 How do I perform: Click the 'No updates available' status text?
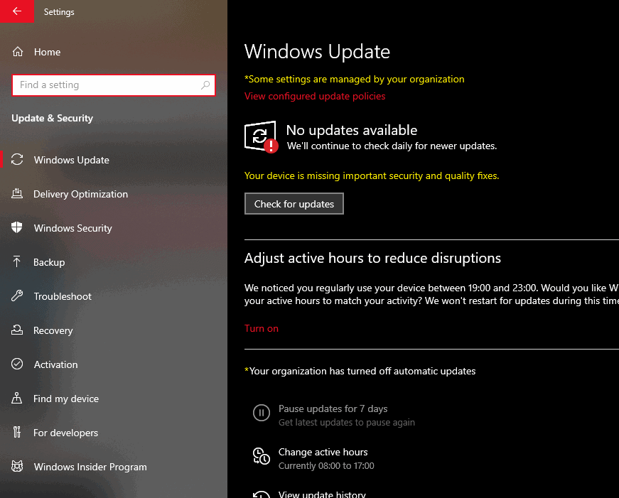[351, 130]
